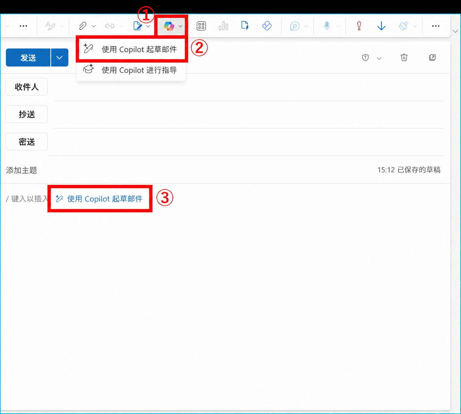This screenshot has height=414, width=461.
Task: Choose 使用 Copilot 起草邮件 in Copilot menu
Action: (x=131, y=49)
